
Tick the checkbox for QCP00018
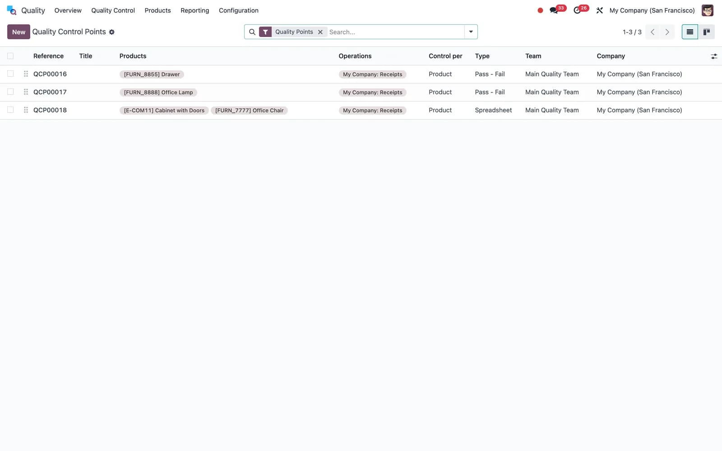coord(10,110)
